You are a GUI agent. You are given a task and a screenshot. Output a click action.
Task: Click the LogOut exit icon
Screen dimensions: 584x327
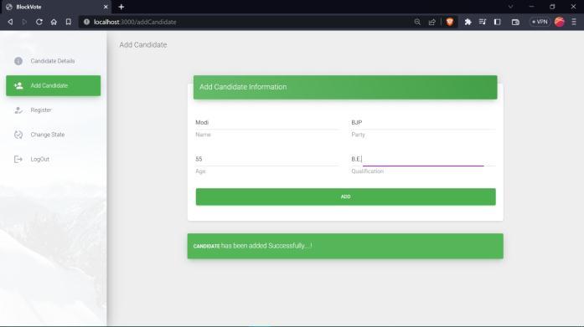(x=18, y=159)
